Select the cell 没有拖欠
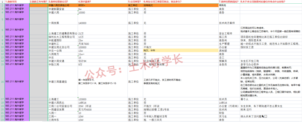 [181, 5]
